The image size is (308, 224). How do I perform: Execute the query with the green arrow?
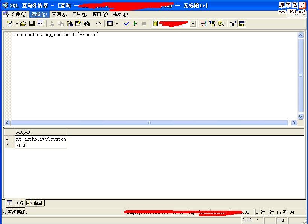135,23
